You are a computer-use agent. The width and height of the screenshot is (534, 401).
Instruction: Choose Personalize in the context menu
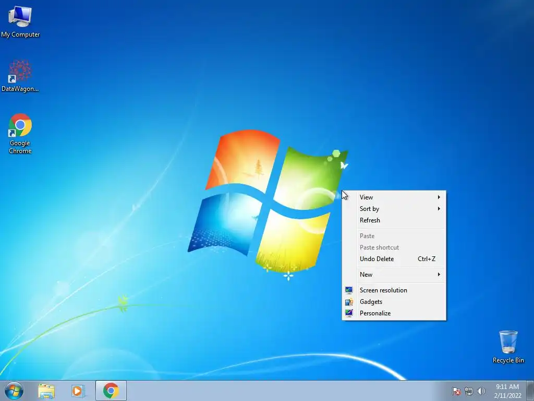pos(394,313)
